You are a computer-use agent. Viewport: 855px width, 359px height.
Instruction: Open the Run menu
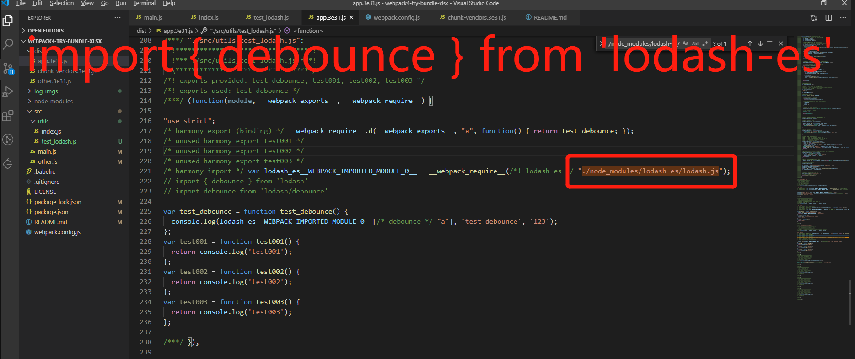tap(121, 3)
